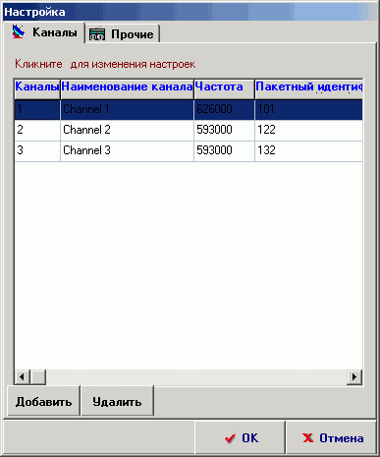Select the Channel 3 name cell

[128, 150]
